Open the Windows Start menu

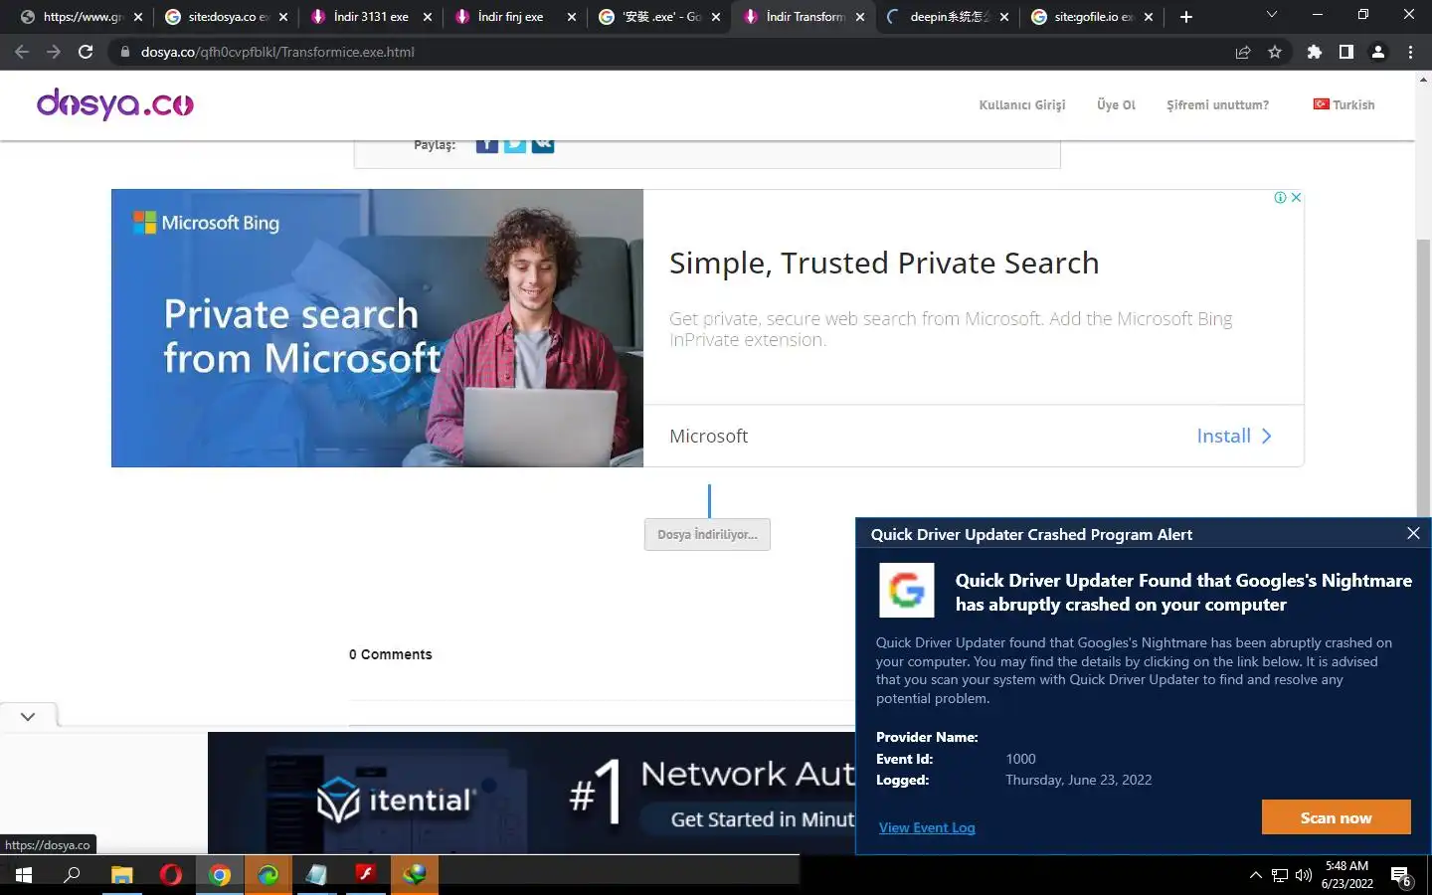24,875
